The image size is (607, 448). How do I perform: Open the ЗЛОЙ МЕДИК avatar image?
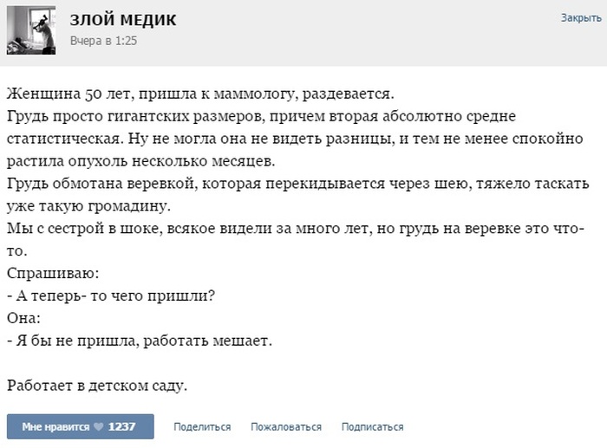[x=31, y=30]
